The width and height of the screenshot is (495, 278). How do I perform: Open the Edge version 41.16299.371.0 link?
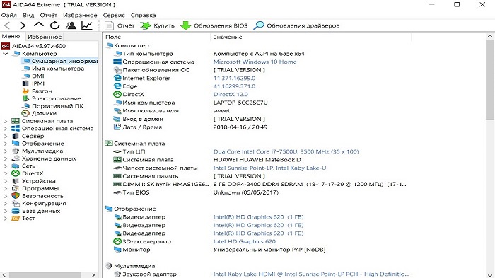click(x=234, y=86)
